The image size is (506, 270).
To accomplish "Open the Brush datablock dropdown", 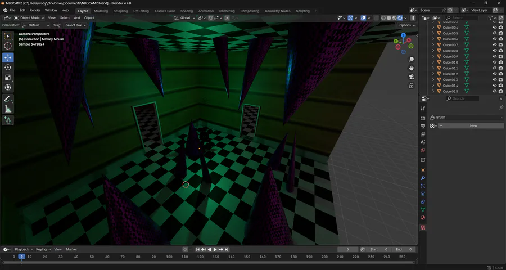I will [x=467, y=117].
